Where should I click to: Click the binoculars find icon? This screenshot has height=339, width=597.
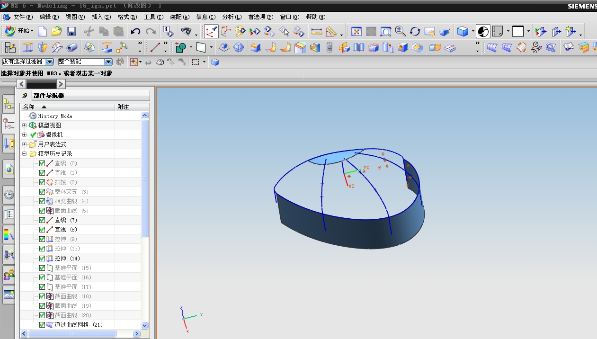pyautogui.click(x=187, y=32)
